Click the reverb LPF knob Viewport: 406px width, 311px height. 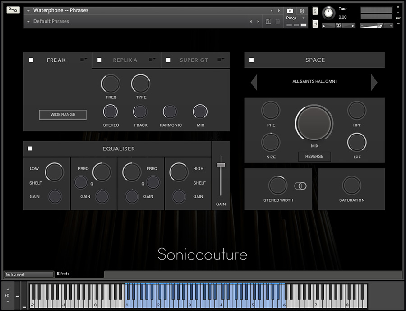[357, 142]
